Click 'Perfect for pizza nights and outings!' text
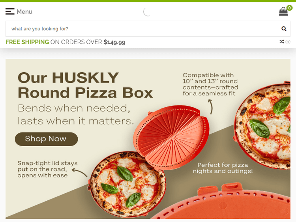Viewport: 296px width, 222px height. [x=223, y=168]
